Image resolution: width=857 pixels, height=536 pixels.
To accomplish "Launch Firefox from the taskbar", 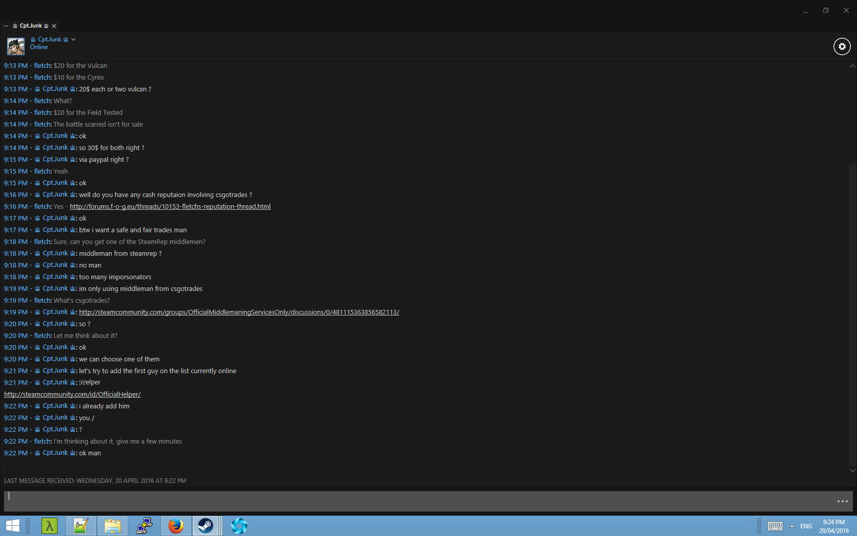I will pyautogui.click(x=176, y=526).
